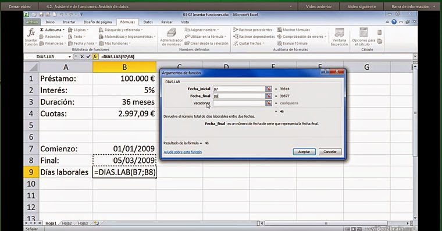Click the Save icon in quick access

(x=41, y=15)
